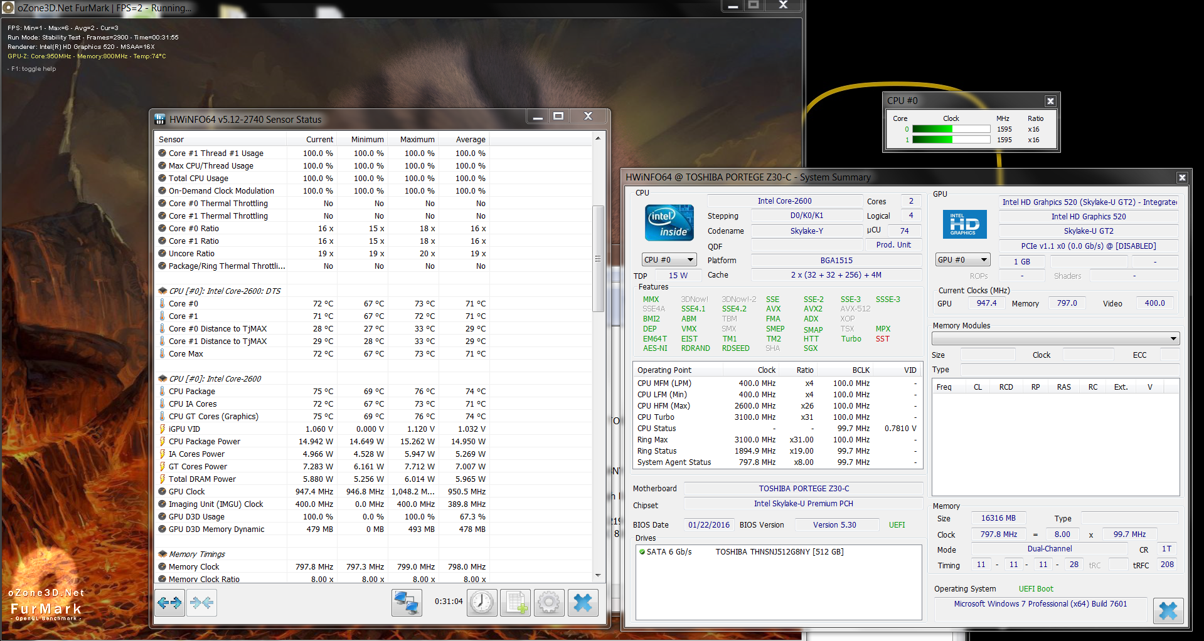Image resolution: width=1204 pixels, height=641 pixels.
Task: Click the Skylake-Y codename field
Action: [x=807, y=231]
